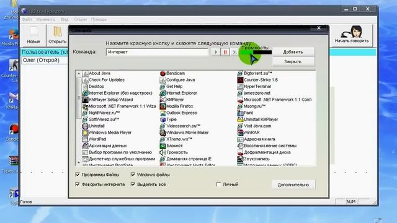The height and width of the screenshot is (223, 397).
Task: Select the Videosearch.su entry
Action: 180,126
